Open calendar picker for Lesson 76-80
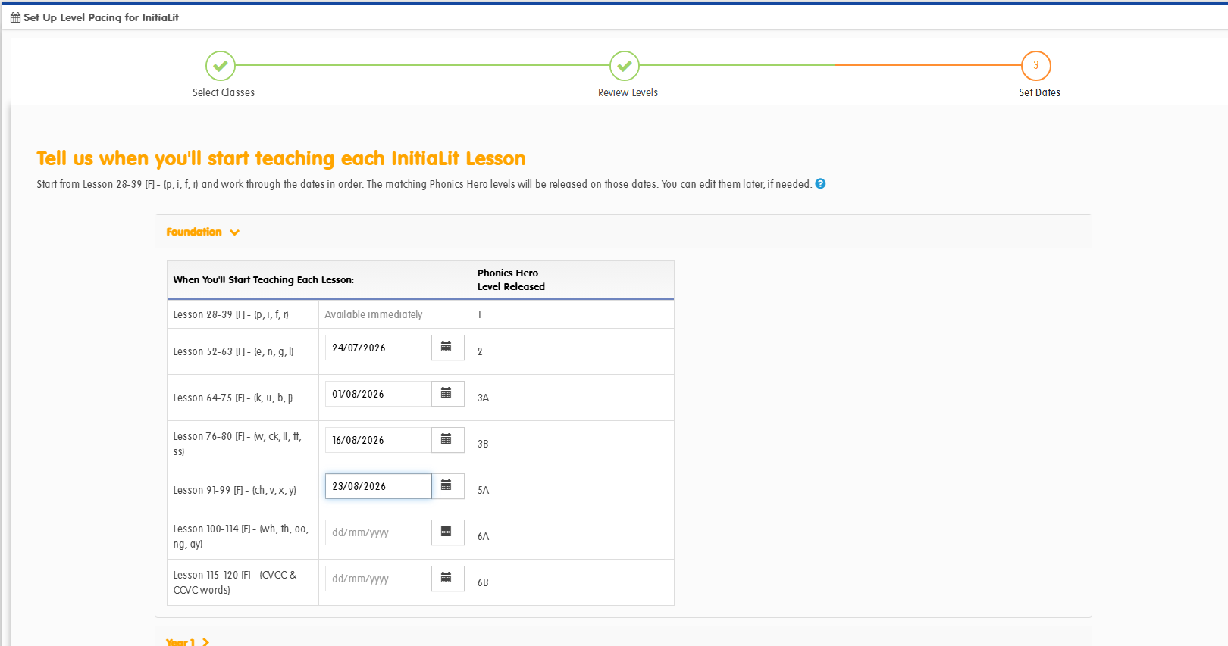Screen dimensions: 1228x646 click(x=447, y=440)
